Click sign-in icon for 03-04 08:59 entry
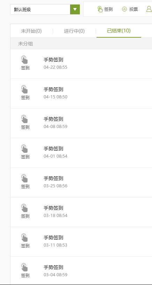152x285 pixels. point(24,267)
